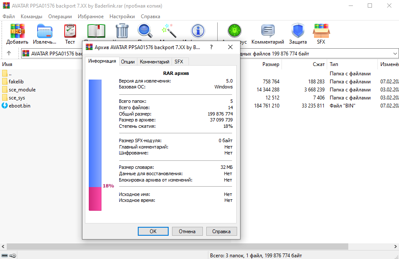Screen dimensions: 399x259
Task: Select the sce_sys folder name
Action: pyautogui.click(x=17, y=98)
